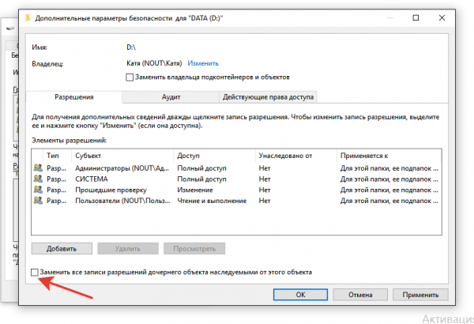Click the Изменить owner link

pyautogui.click(x=203, y=63)
